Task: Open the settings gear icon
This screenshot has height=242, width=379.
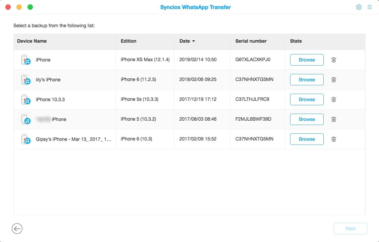Action: pos(359,7)
